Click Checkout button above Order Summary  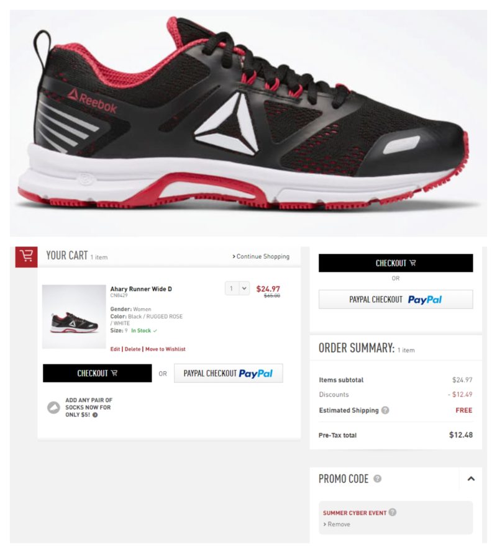click(x=396, y=263)
